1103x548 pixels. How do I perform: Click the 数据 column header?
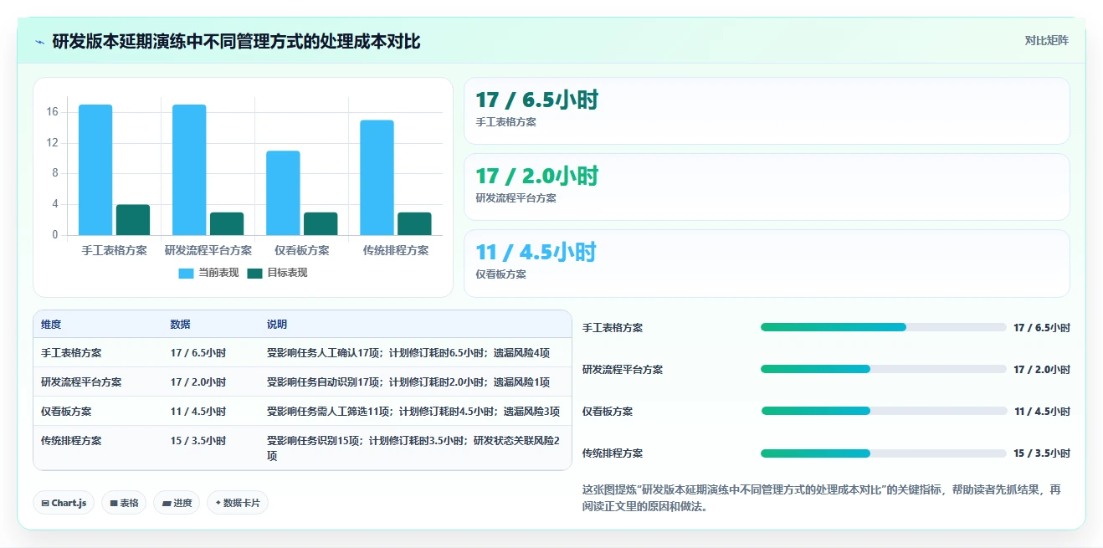point(180,325)
